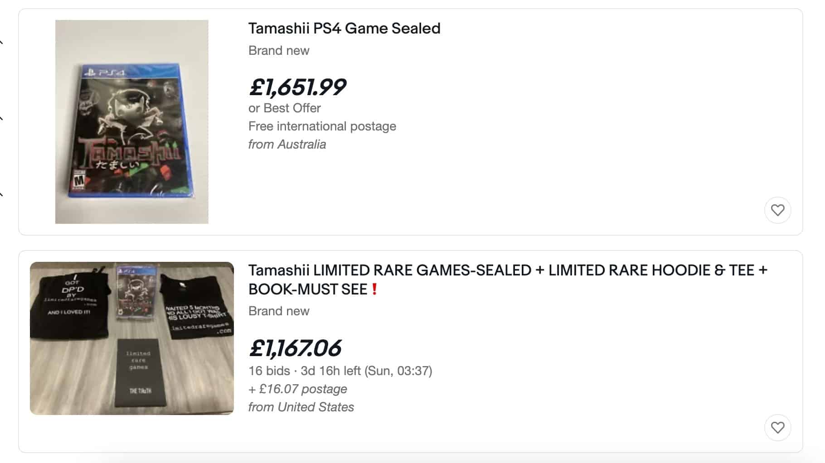Viewport: 825px width, 463px height.
Task: Expand the bottom chevron on left edge
Action: point(2,195)
